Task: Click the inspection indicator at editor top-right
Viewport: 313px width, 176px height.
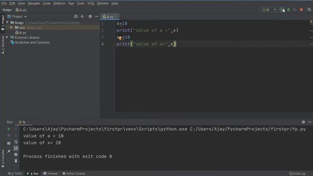Action: (311, 22)
